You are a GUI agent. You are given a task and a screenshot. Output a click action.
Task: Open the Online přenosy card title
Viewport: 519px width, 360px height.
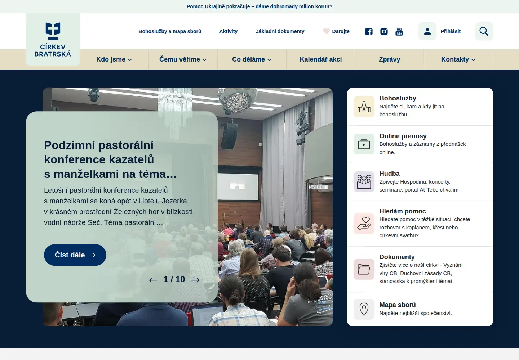click(x=403, y=136)
